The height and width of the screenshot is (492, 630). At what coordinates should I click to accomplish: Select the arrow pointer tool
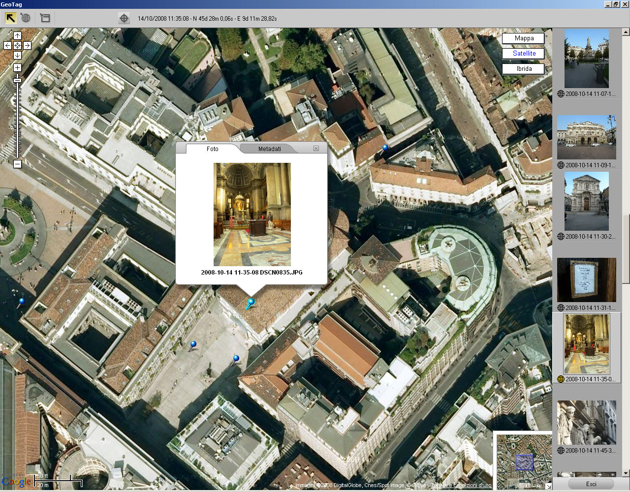tap(10, 18)
